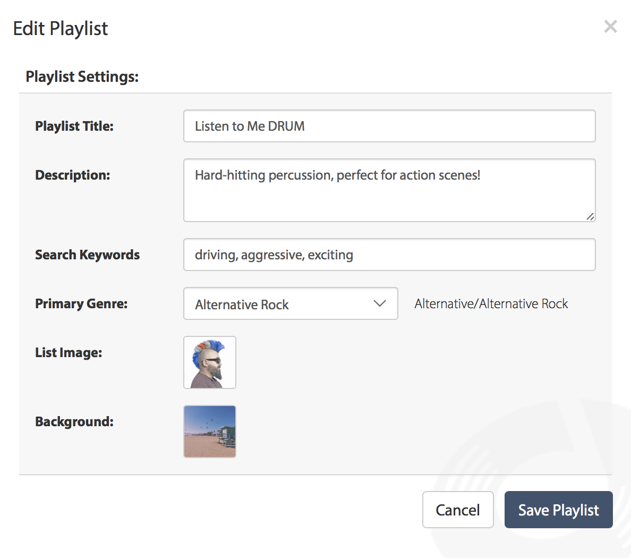Click the Playlist Title input field
This screenshot has width=631, height=558.
[389, 126]
